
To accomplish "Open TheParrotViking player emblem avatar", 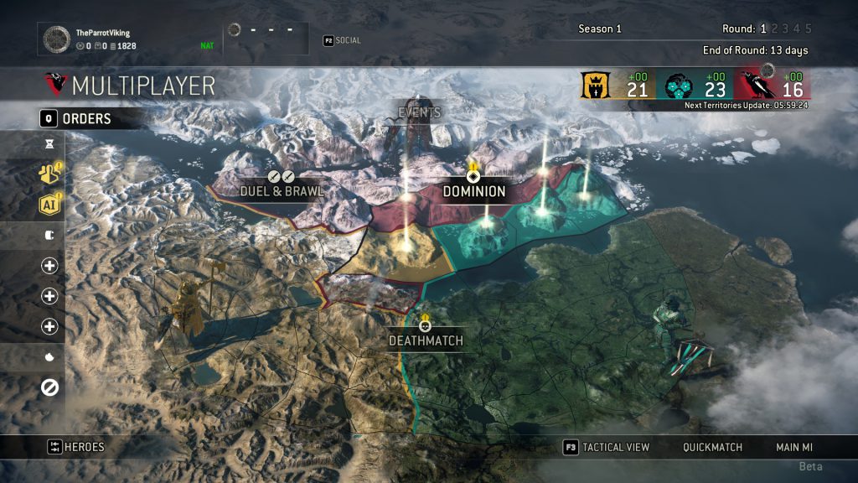I will coord(57,39).
